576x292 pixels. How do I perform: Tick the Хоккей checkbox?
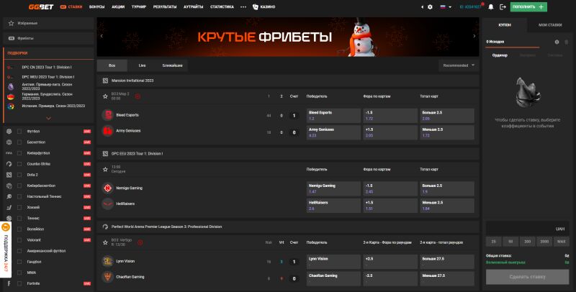[x=19, y=207]
